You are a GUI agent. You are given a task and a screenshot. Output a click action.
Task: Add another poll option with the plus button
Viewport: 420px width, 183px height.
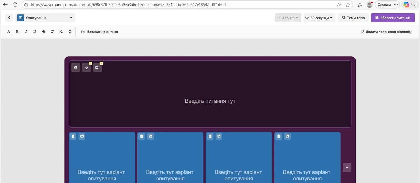(x=347, y=167)
